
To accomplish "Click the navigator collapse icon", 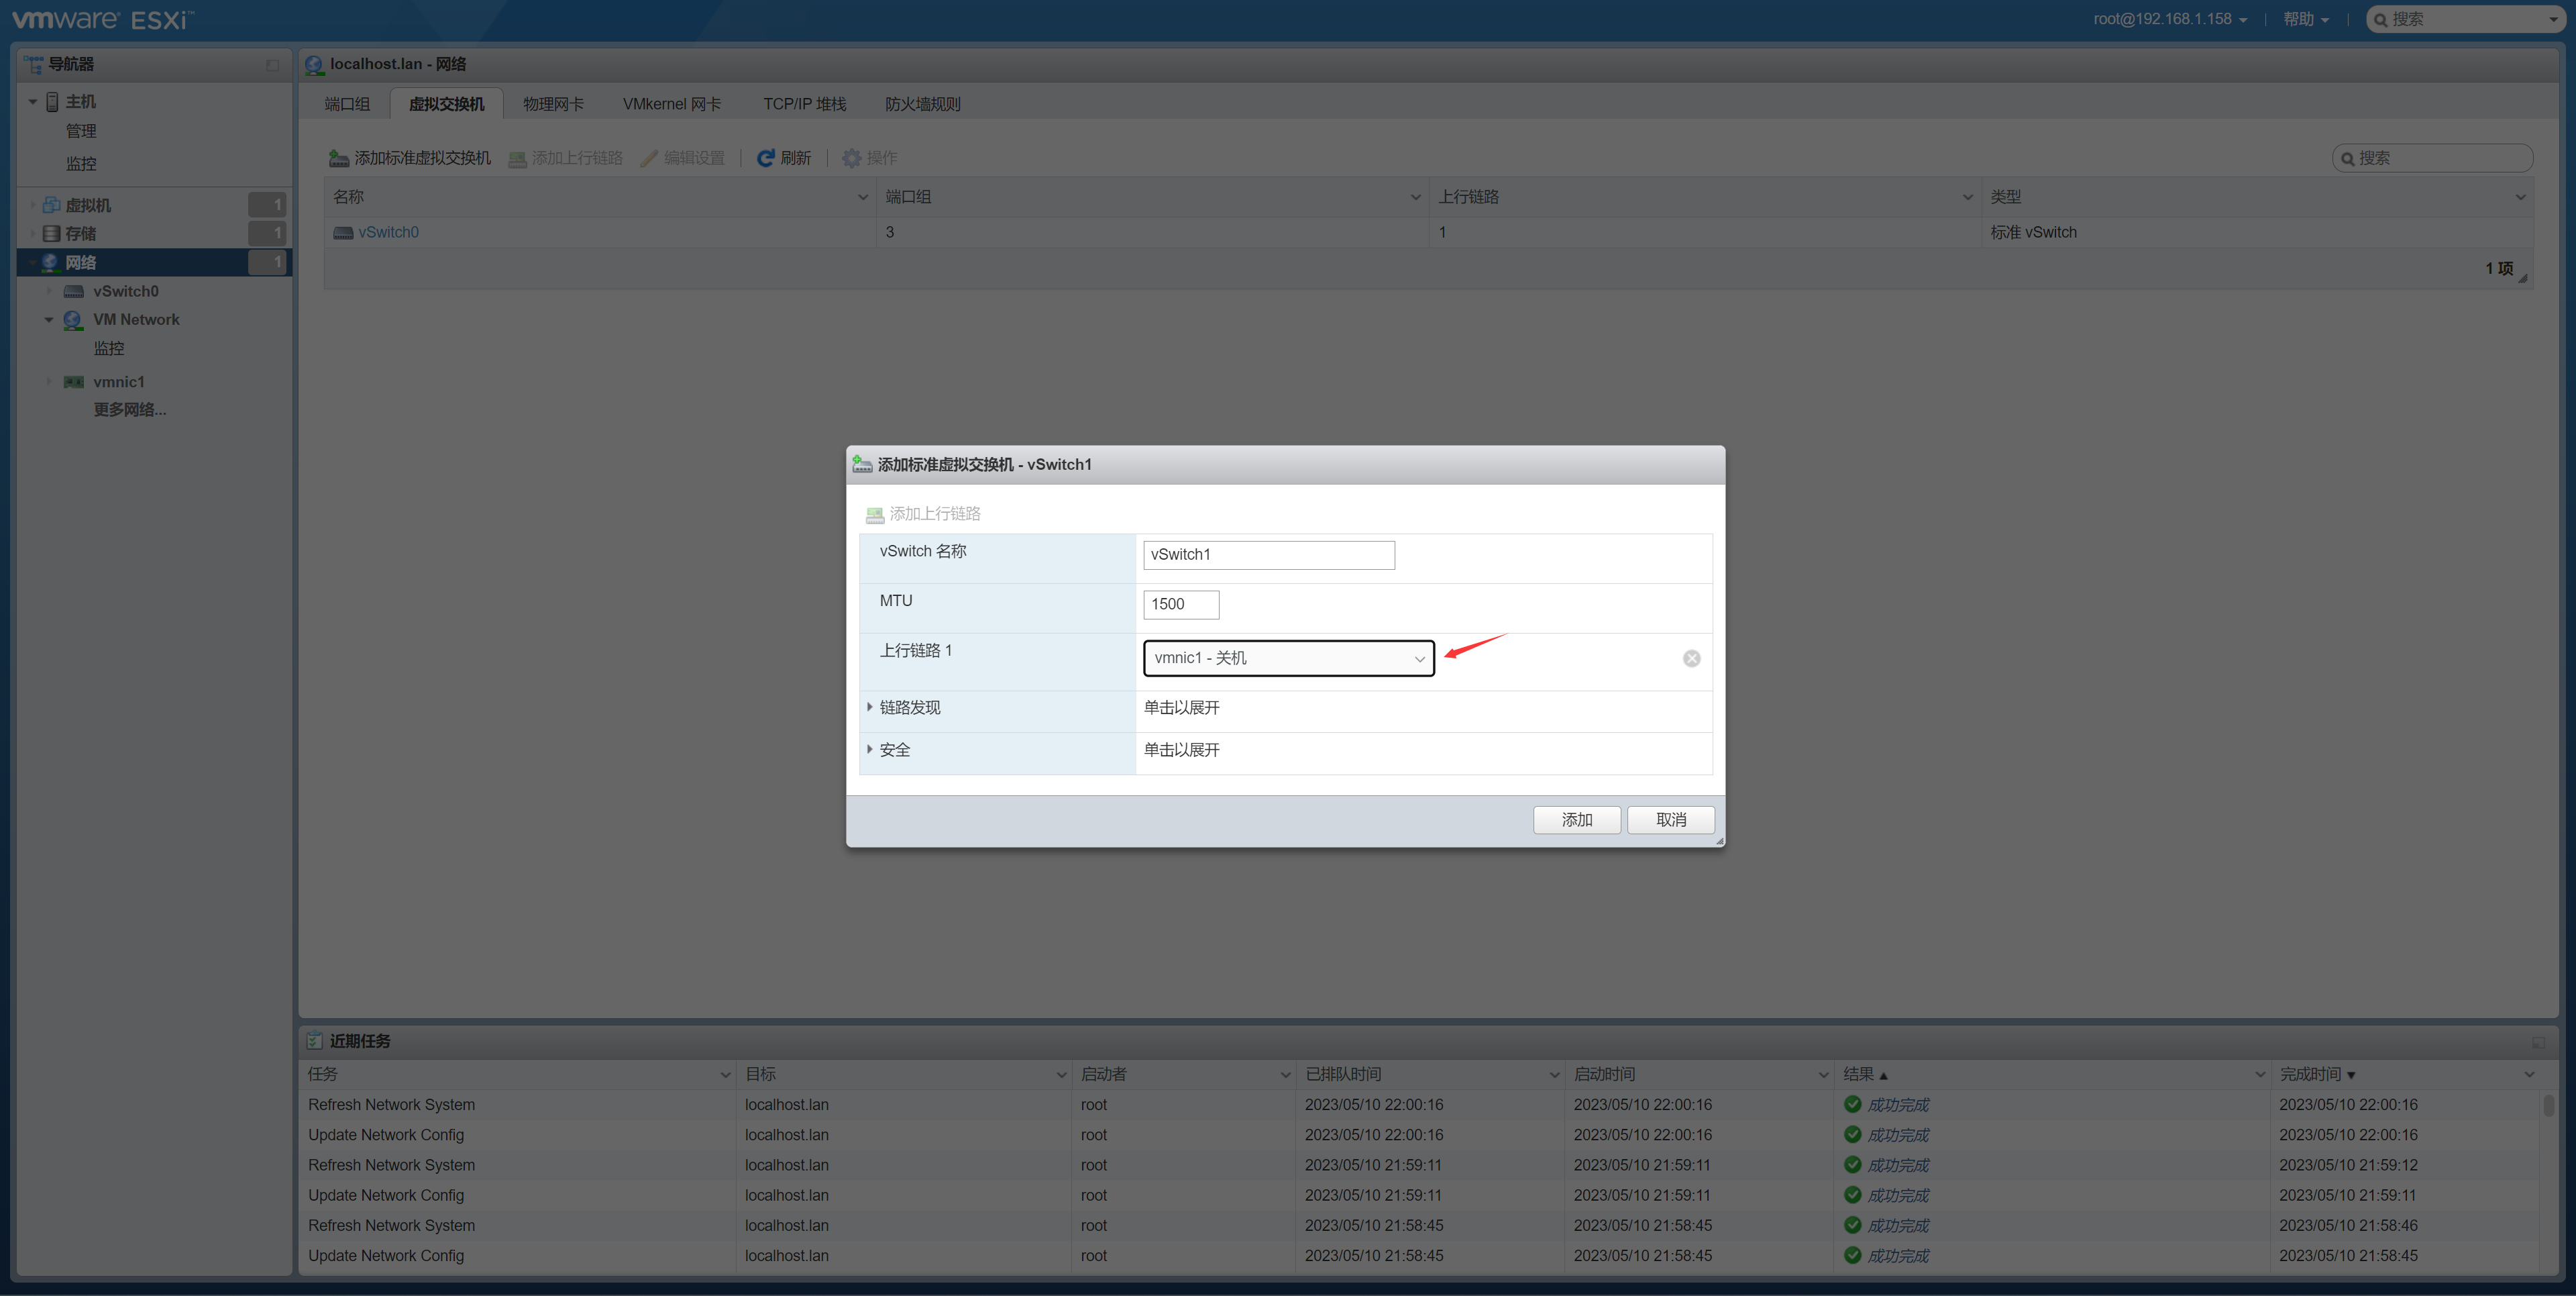I will point(272,65).
